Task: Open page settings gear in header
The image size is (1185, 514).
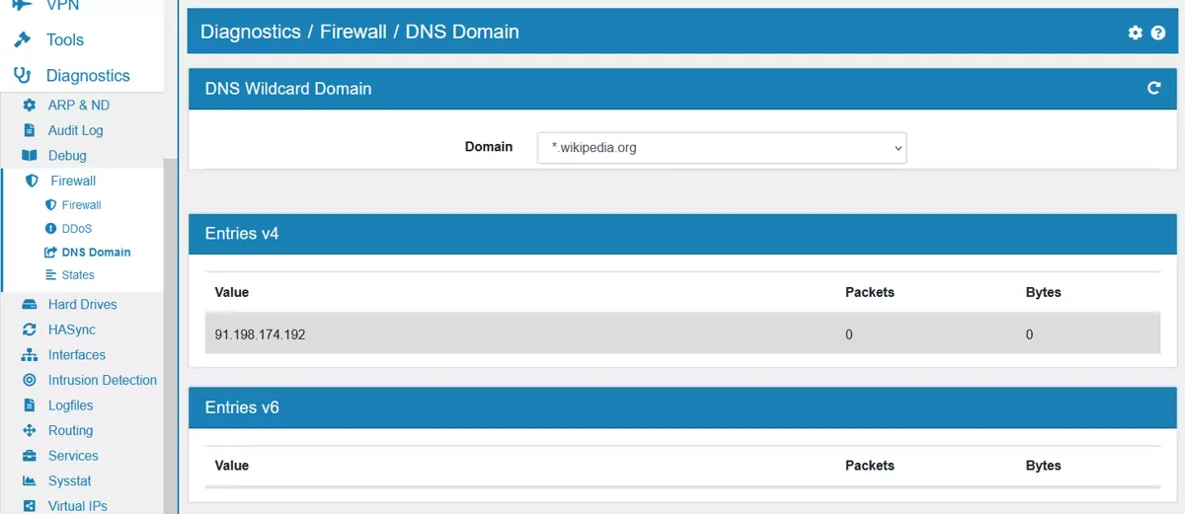Action: point(1136,34)
